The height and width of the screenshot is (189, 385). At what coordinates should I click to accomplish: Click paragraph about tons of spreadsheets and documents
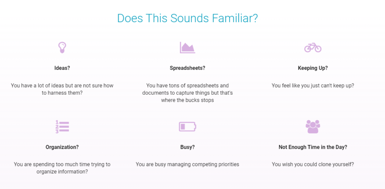187,93
